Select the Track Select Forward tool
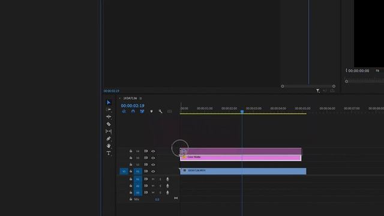 (109, 109)
